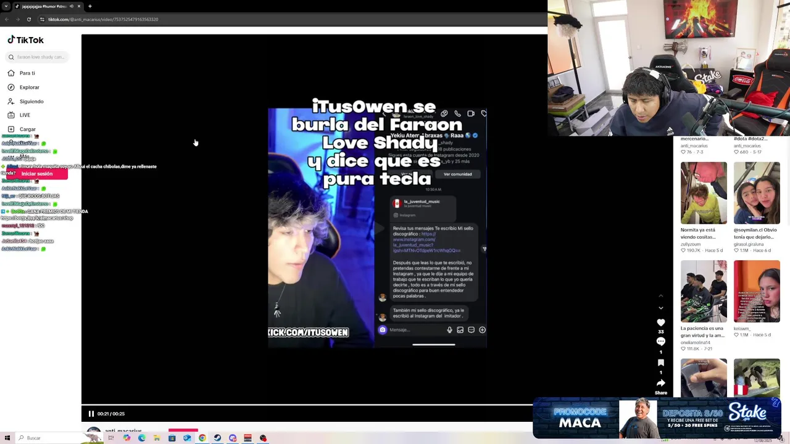Viewport: 790px width, 444px height.
Task: Click the search magnifier icon
Action: click(x=11, y=57)
